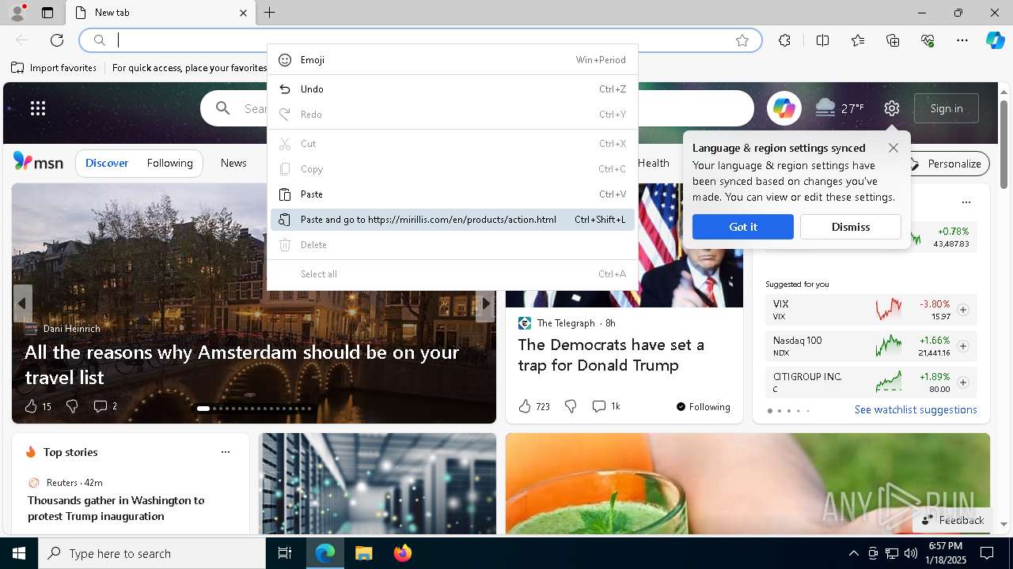Screen dimensions: 1013x569
Task: Open the Collections icon
Action: (893, 40)
